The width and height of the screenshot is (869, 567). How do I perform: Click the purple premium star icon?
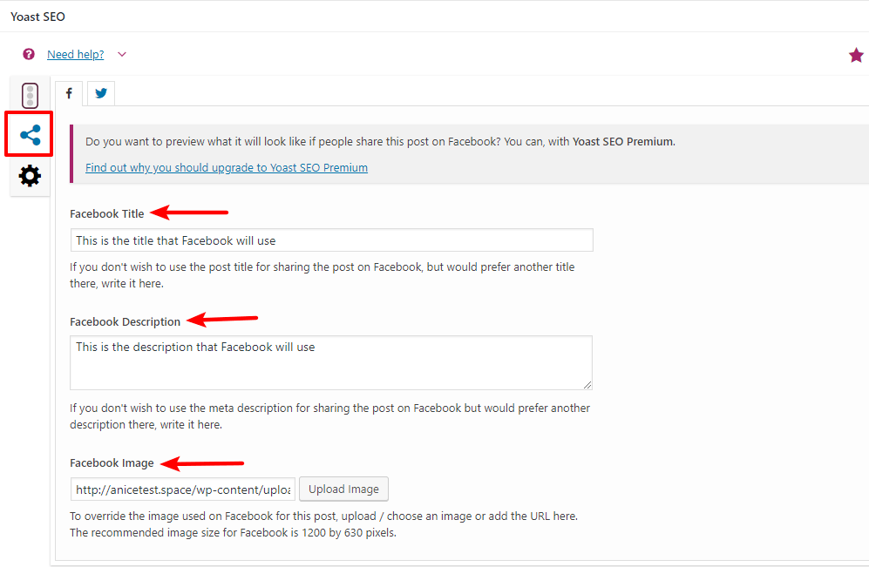pos(856,55)
